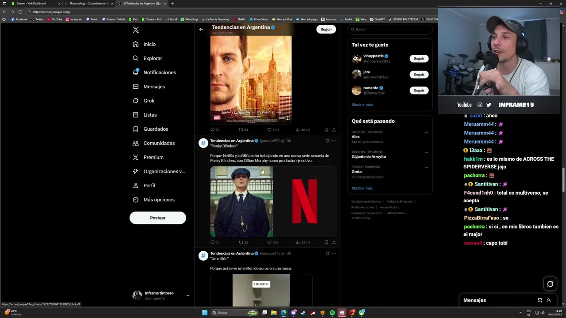The height and width of the screenshot is (318, 566).
Task: Open the Gigante de Arroyito trend
Action: pyautogui.click(x=390, y=154)
